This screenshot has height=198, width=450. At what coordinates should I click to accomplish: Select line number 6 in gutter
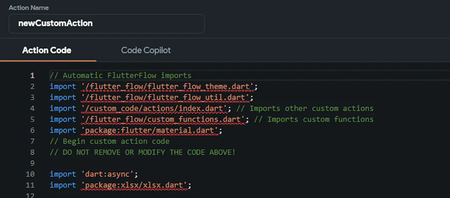pyautogui.click(x=32, y=130)
